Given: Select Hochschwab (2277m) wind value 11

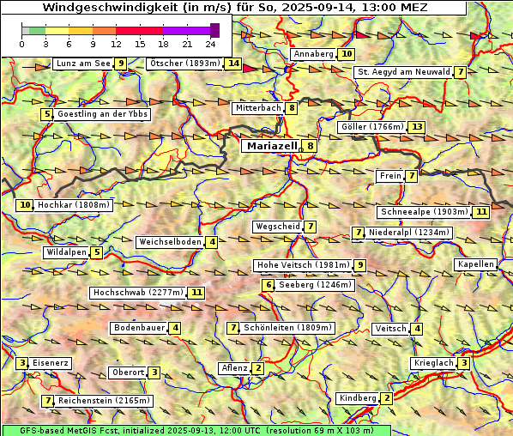Looking at the screenshot, I should tap(196, 293).
